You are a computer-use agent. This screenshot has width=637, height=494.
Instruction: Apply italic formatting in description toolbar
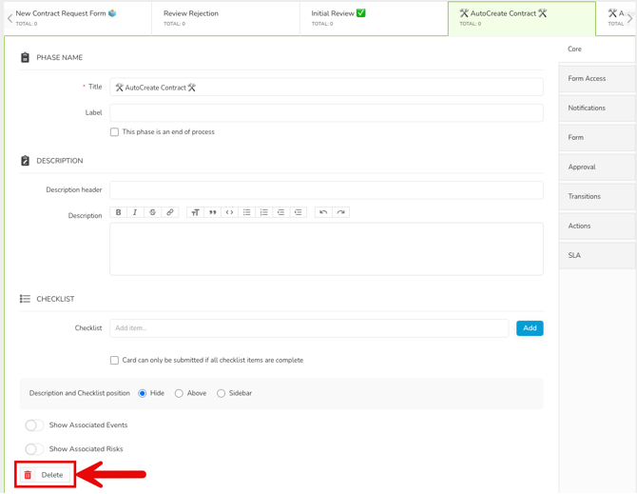(x=135, y=212)
